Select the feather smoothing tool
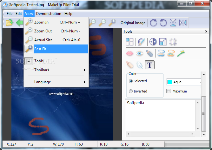This screenshot has height=150, width=212. pos(140,65)
